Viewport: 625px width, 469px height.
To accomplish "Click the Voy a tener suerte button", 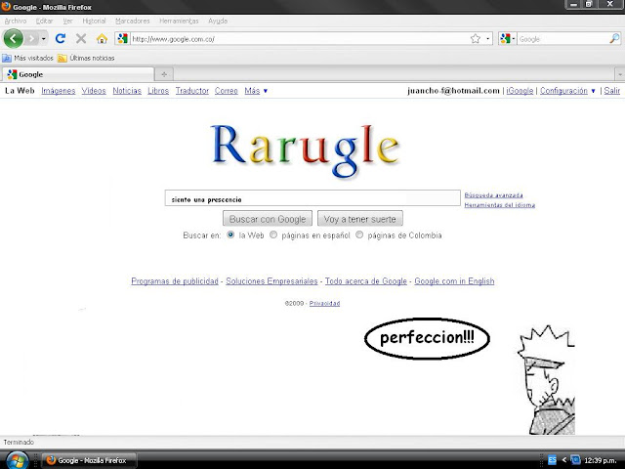I will click(x=360, y=219).
